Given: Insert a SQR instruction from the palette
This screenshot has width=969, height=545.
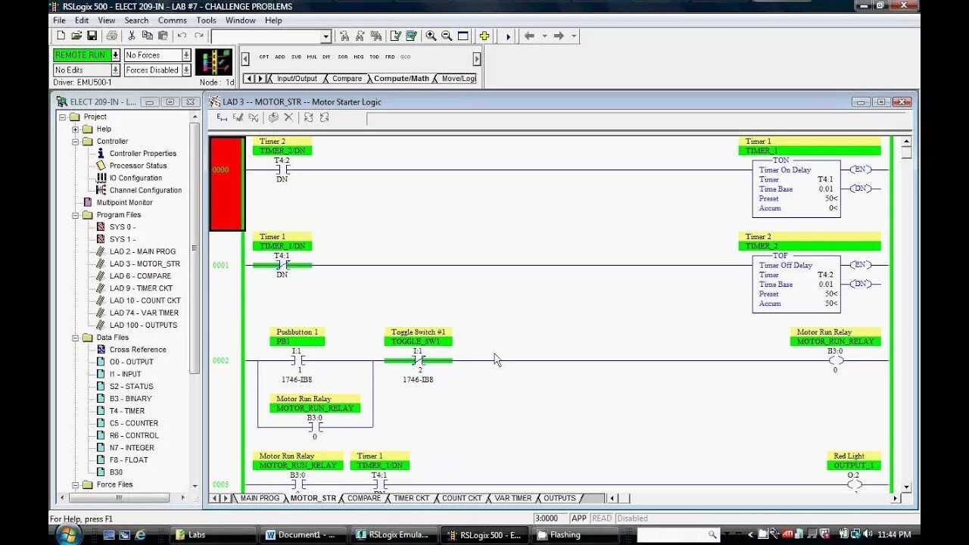Looking at the screenshot, I should [343, 57].
